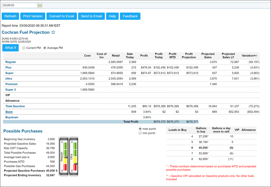Screen dimensions: 271x187
Task: Favorite Cochran Fuel Projection with star icon
Action: (x=53, y=32)
